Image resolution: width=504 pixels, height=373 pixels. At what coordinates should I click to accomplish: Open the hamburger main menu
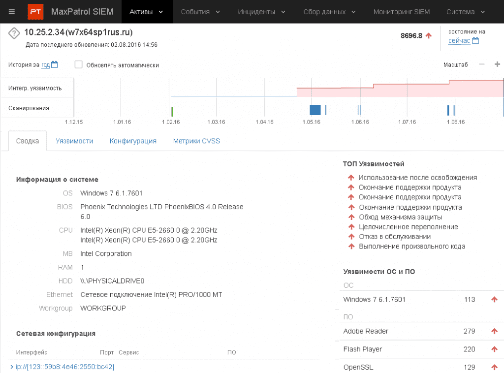[12, 12]
